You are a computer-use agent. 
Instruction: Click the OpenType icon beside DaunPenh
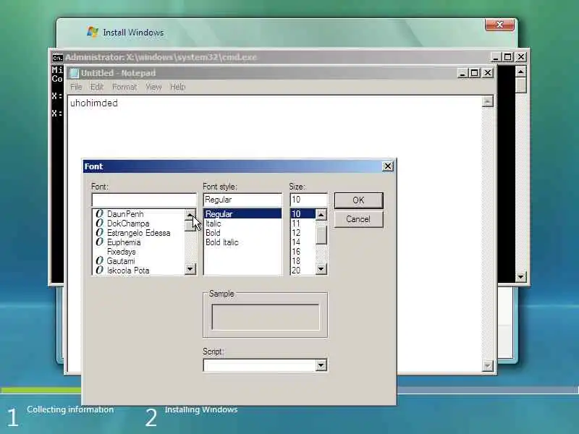click(x=99, y=213)
